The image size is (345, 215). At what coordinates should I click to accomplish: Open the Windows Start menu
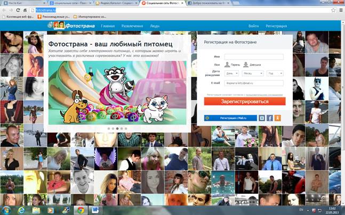tap(6, 210)
